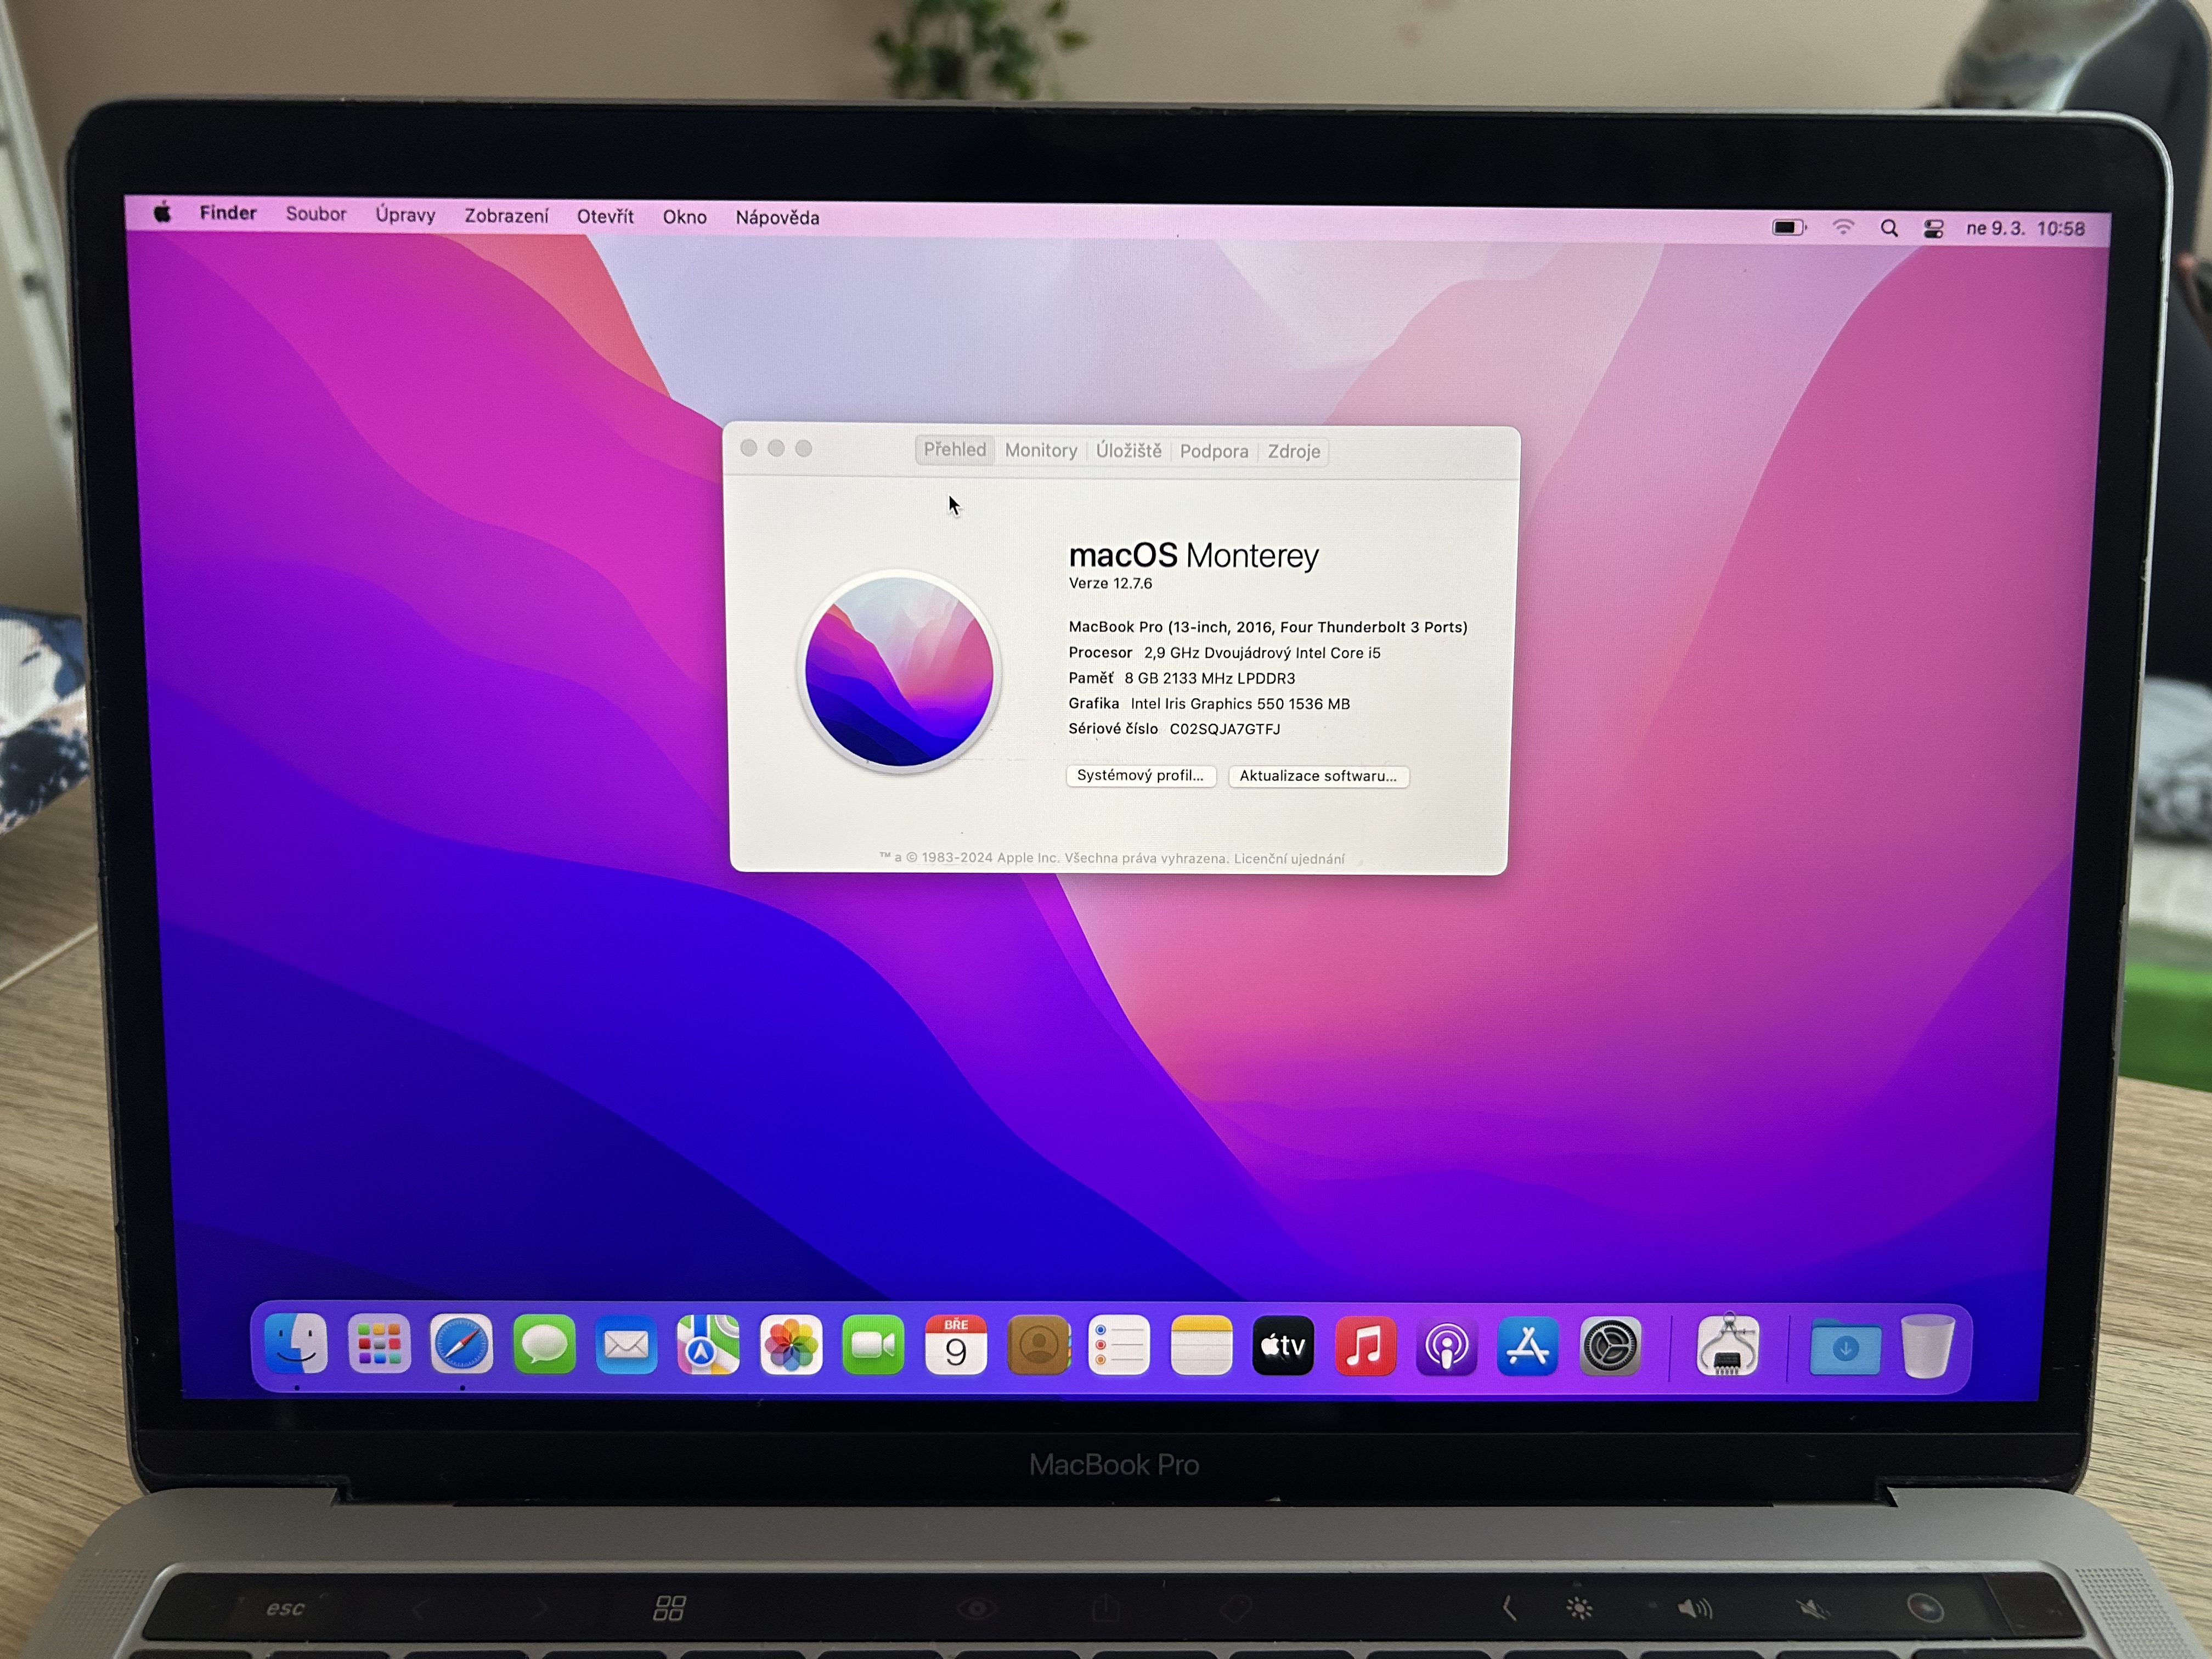Click the Systémový profil button
This screenshot has height=1659, width=2212.
point(1140,776)
